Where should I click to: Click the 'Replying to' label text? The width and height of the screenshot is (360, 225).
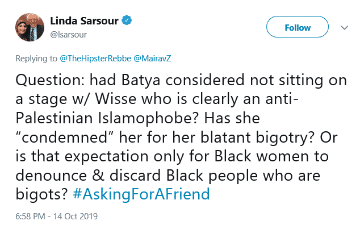coord(36,59)
